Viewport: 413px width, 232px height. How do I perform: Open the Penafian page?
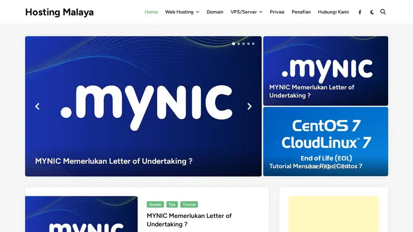[x=301, y=12]
